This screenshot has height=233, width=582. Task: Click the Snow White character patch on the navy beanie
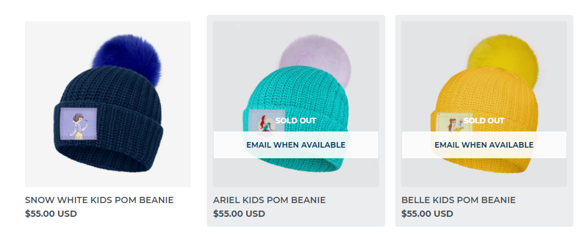[x=79, y=124]
